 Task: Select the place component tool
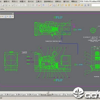click(88, 5)
